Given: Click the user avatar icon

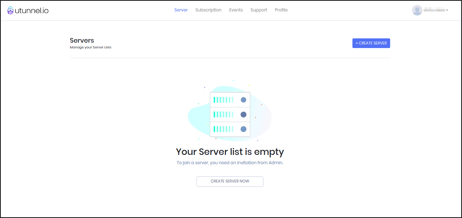Looking at the screenshot, I should click(x=417, y=10).
